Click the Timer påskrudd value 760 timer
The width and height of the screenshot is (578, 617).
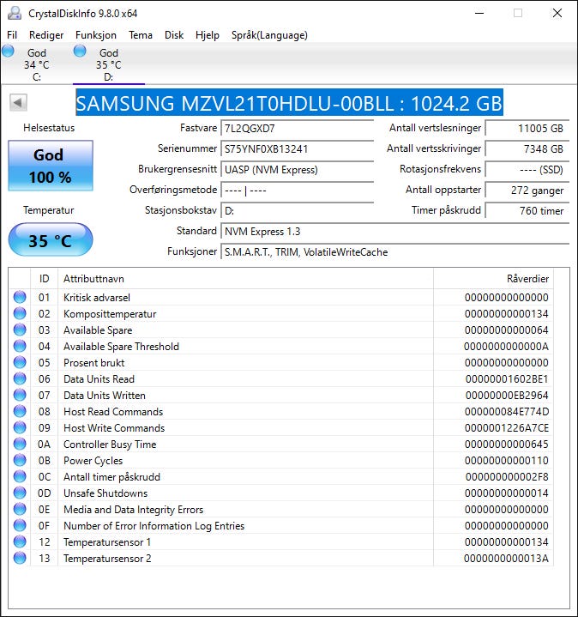point(527,210)
